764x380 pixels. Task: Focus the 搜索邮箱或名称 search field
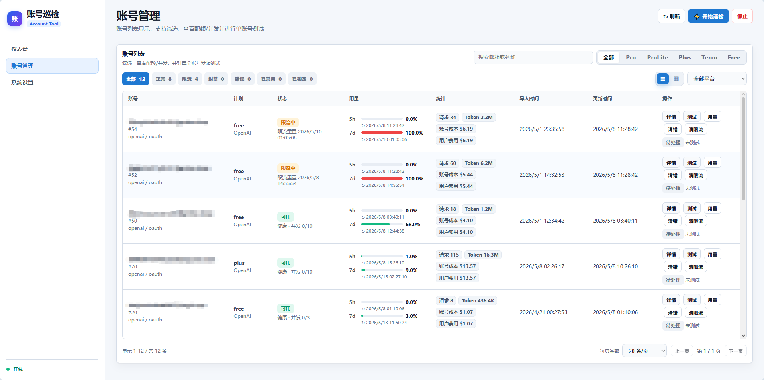coord(533,57)
